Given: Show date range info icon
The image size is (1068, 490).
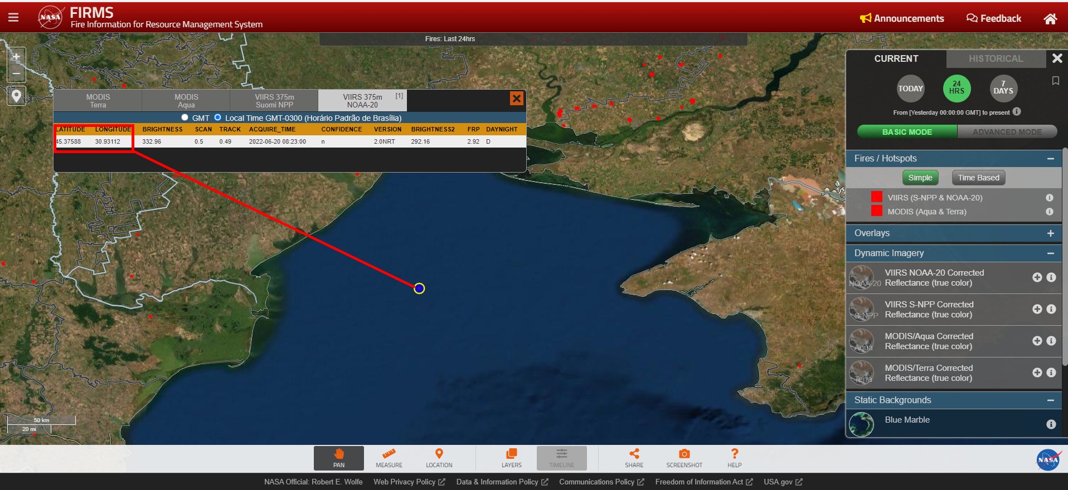Looking at the screenshot, I should pos(1017,111).
